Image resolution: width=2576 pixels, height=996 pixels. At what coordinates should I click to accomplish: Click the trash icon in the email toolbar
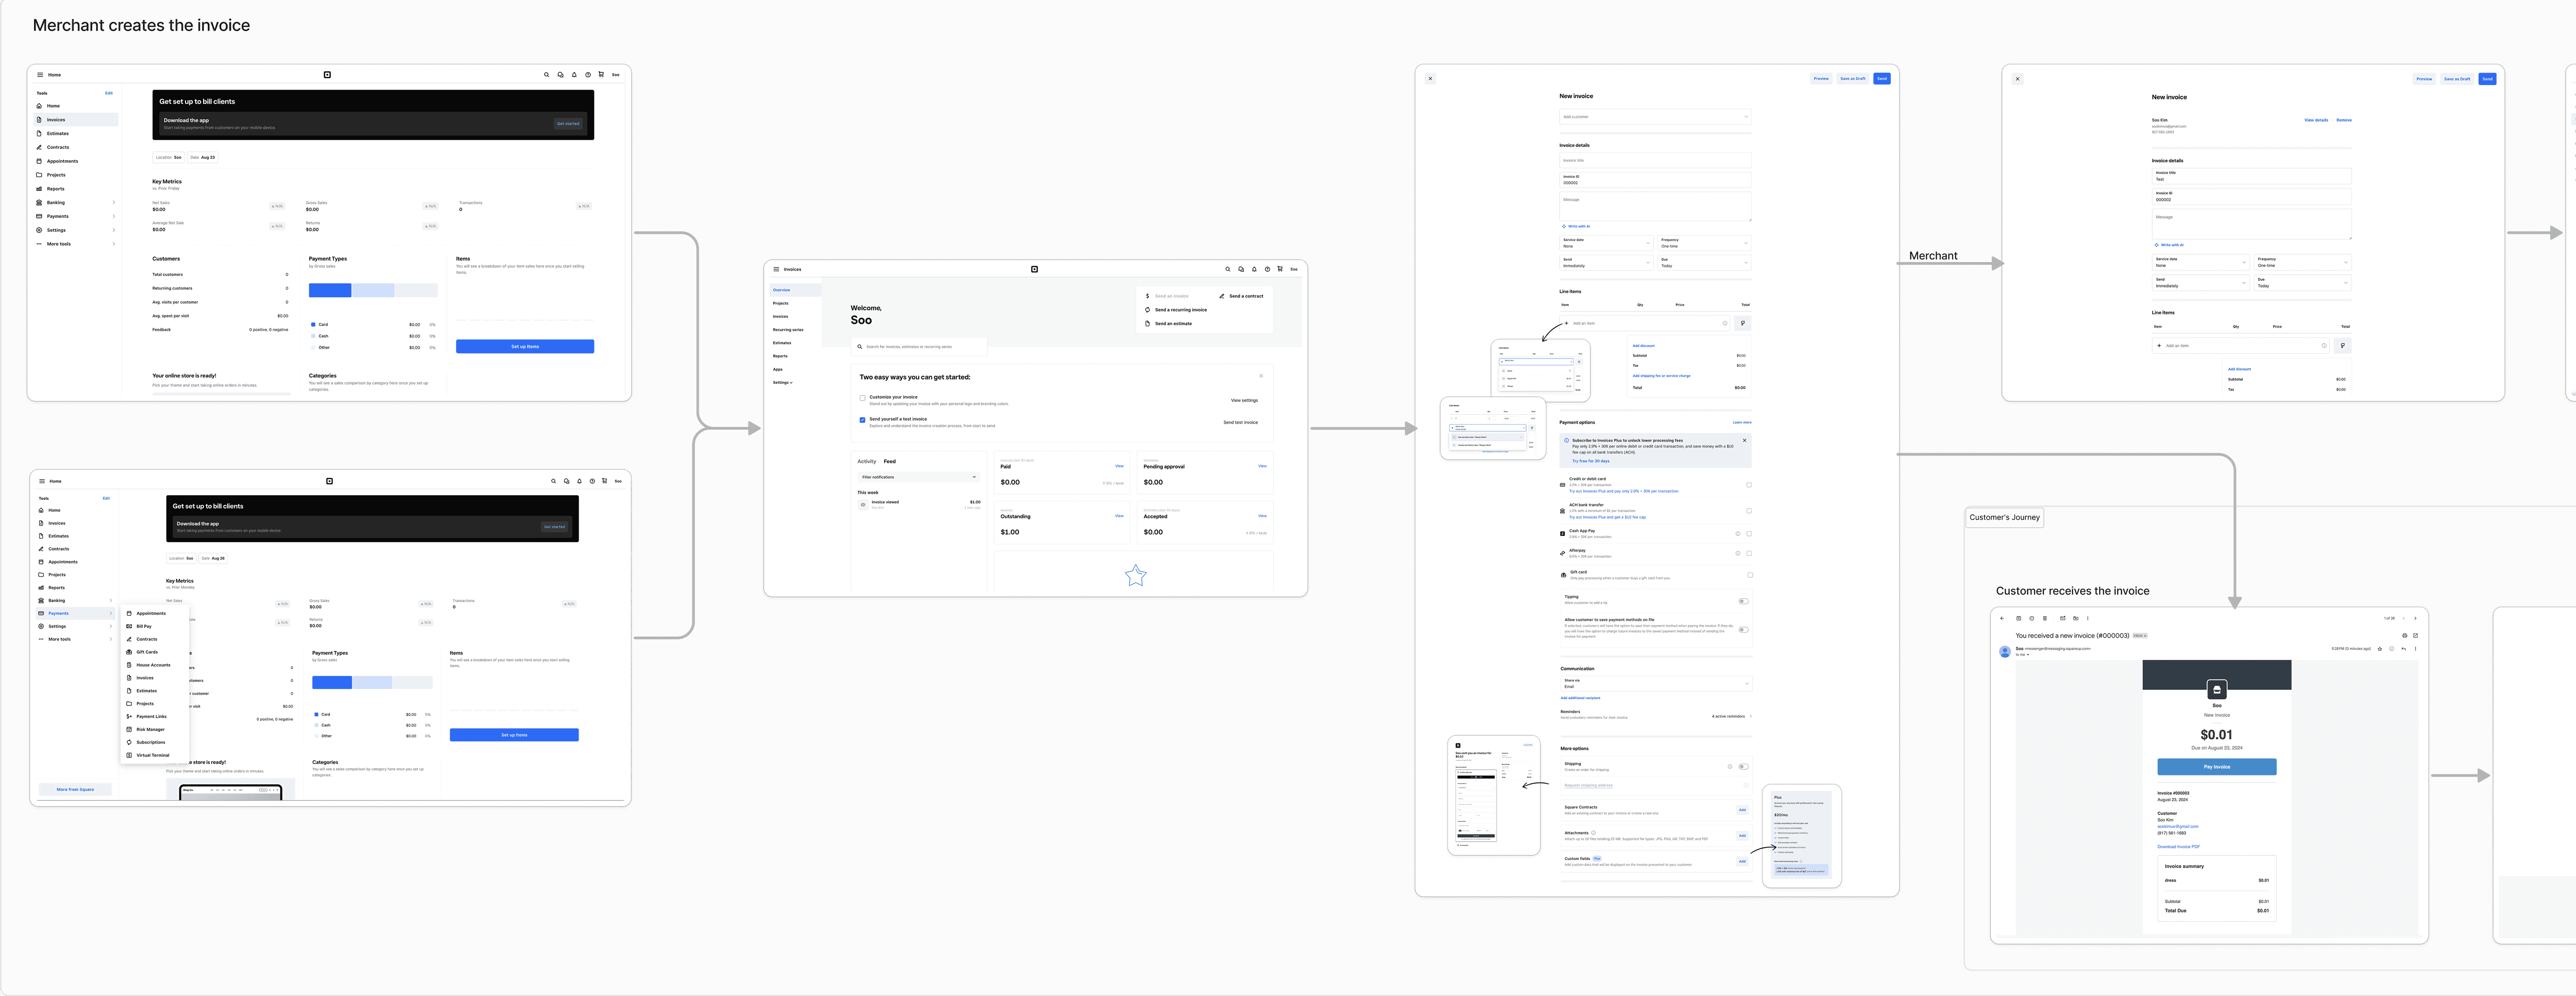[x=2044, y=618]
